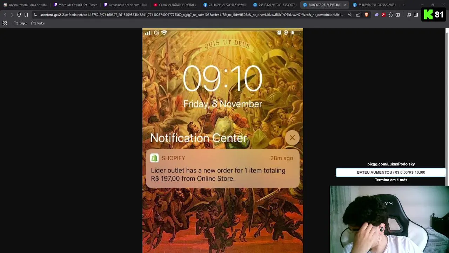449x253 pixels.
Task: Open the zoom magnifier in address bar
Action: pyautogui.click(x=350, y=15)
